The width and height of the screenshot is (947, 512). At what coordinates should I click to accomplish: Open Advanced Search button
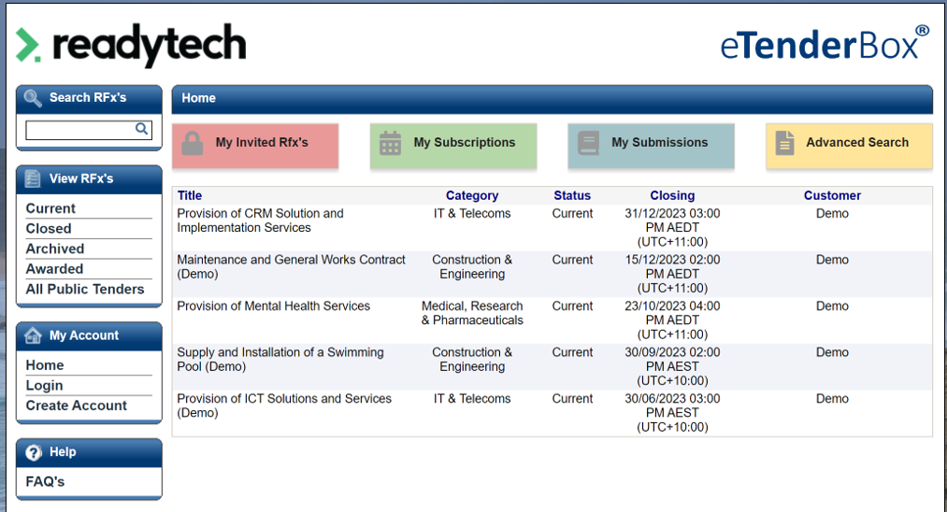point(849,146)
